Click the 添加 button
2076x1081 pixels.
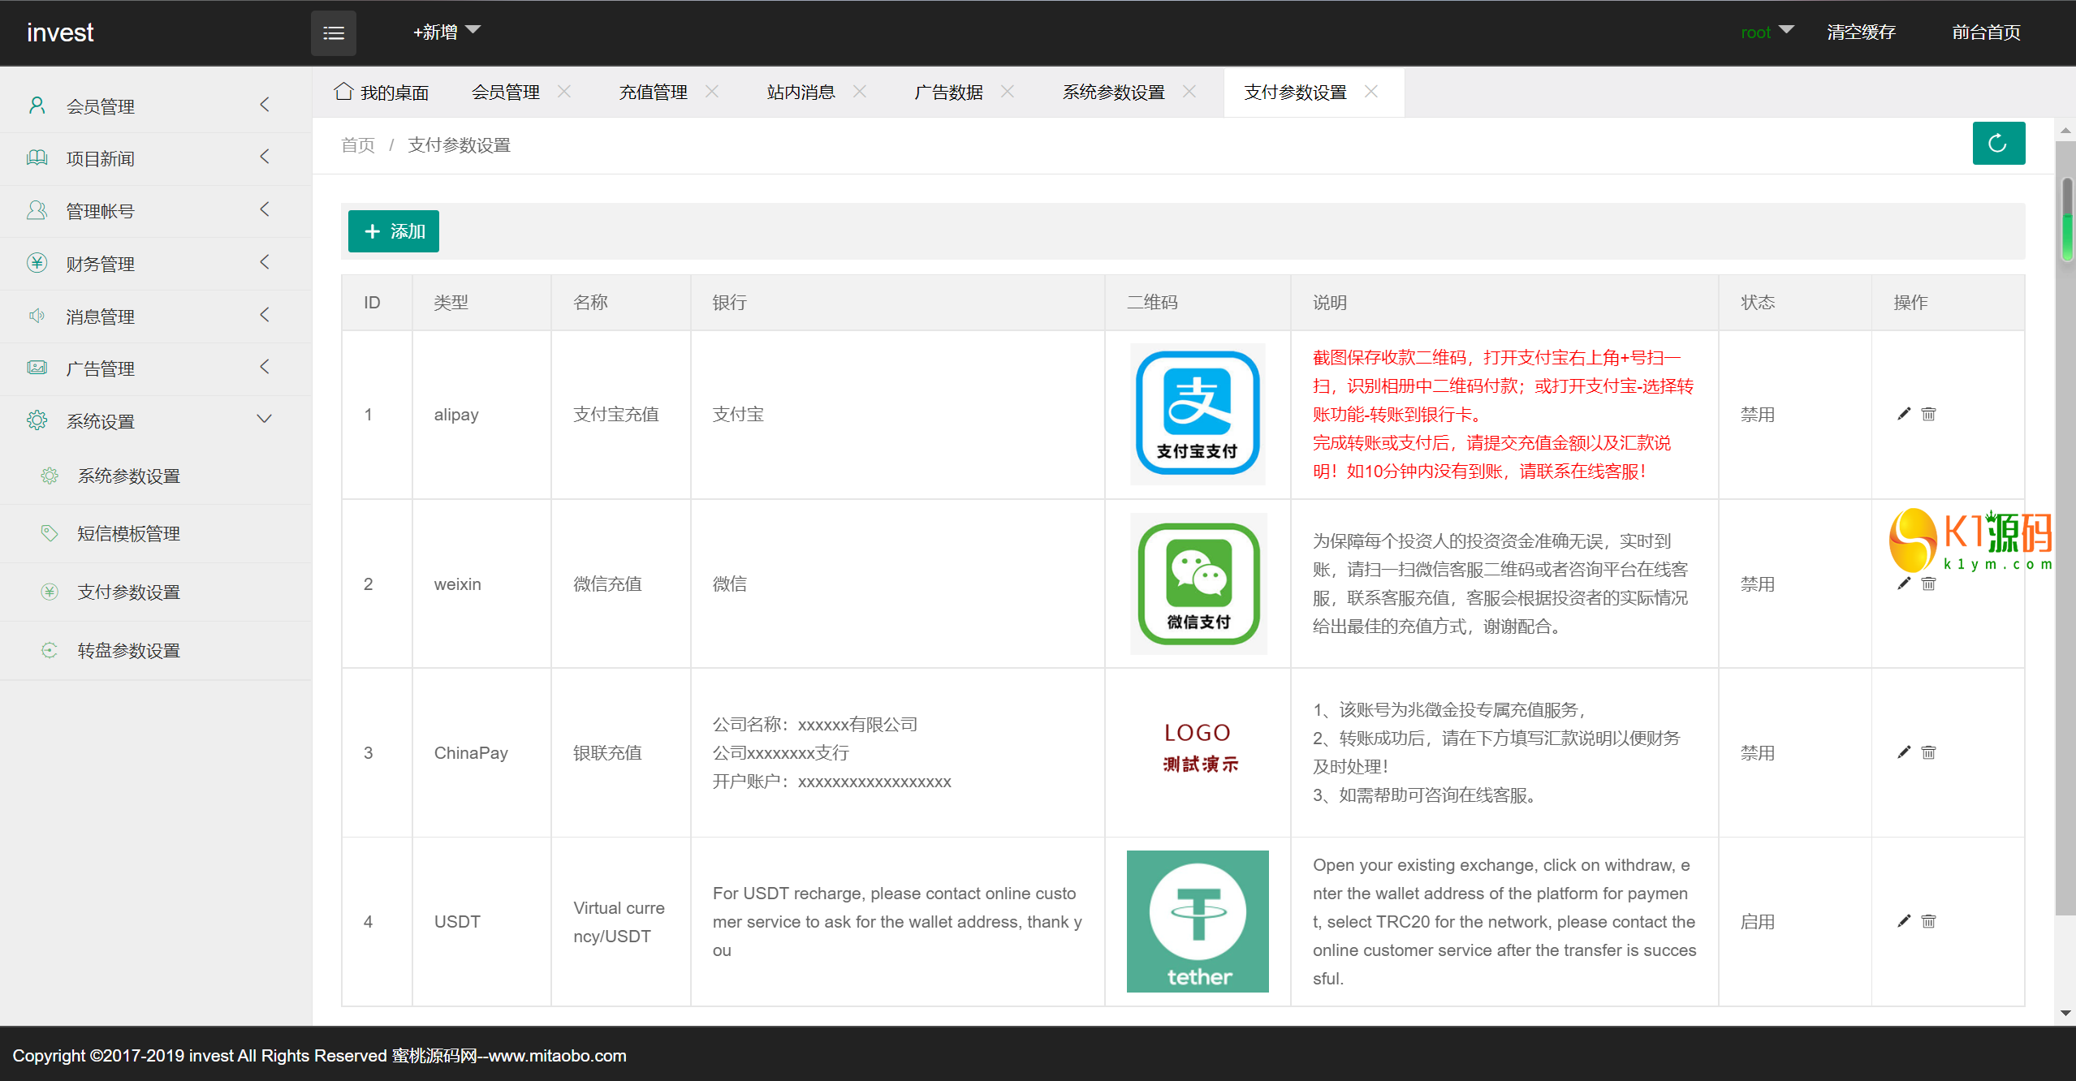point(394,231)
